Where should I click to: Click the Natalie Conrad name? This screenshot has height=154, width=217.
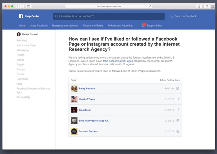30,34
